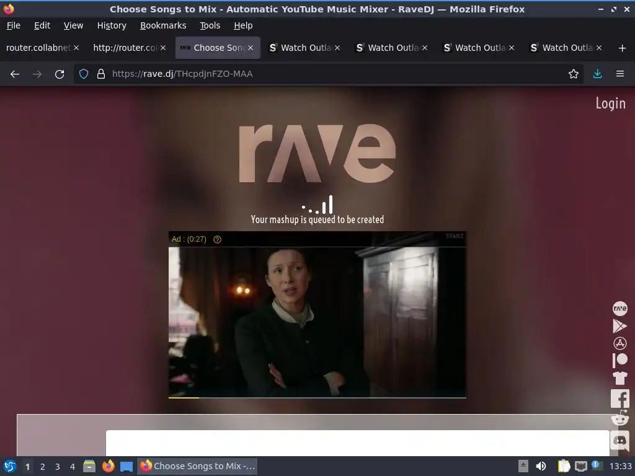
Task: Switch to the http://router.col tab
Action: [x=125, y=48]
